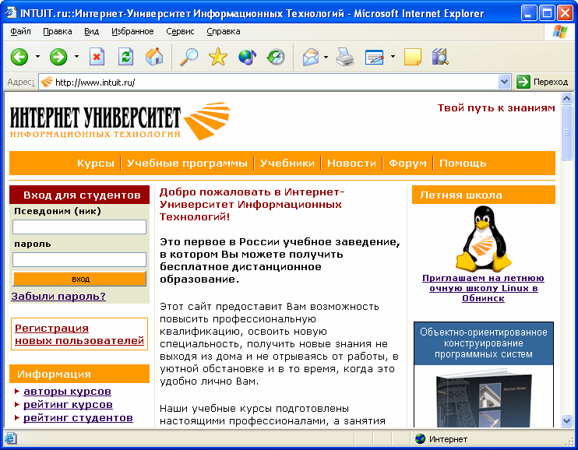Image resolution: width=578 pixels, height=450 pixels.
Task: Click the Интернет Университет logo
Action: [120, 121]
